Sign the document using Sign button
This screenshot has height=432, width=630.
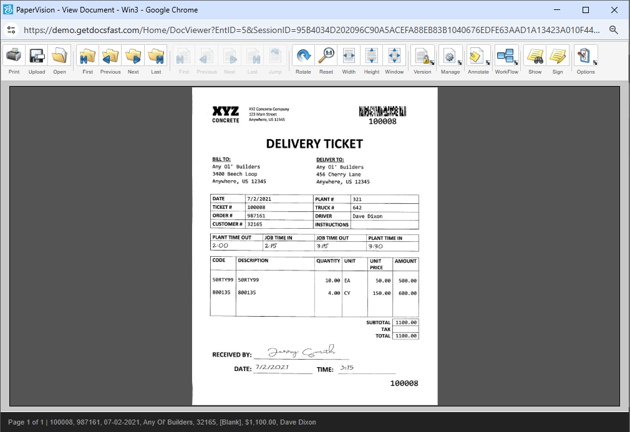pyautogui.click(x=558, y=57)
